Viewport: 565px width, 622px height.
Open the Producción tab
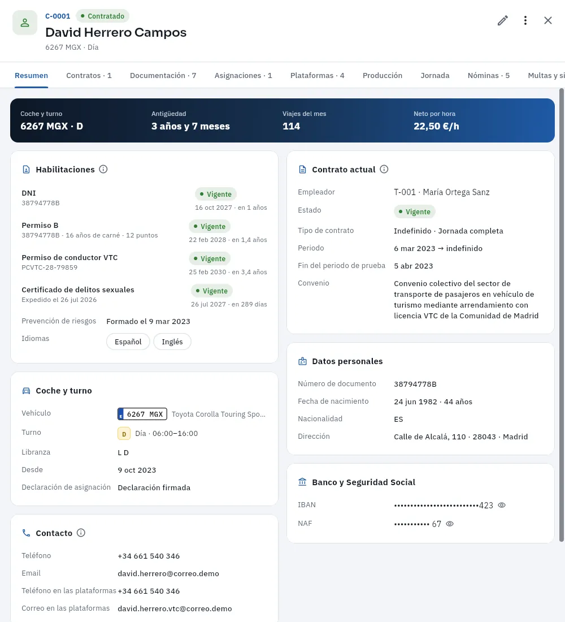[x=382, y=75]
